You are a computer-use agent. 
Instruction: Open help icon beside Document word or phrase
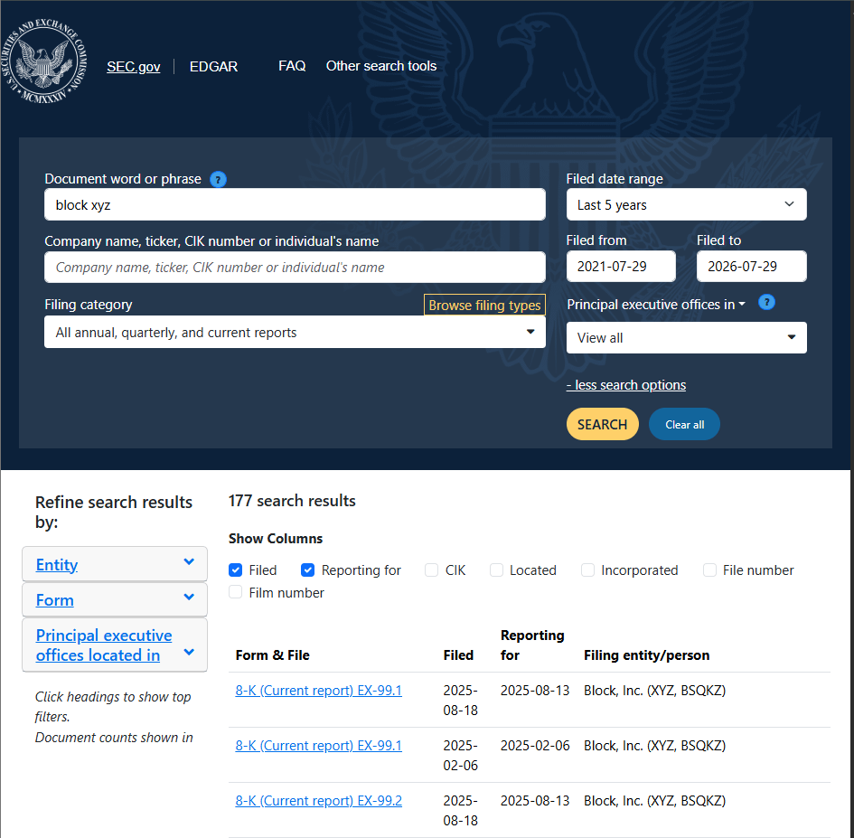pos(219,179)
